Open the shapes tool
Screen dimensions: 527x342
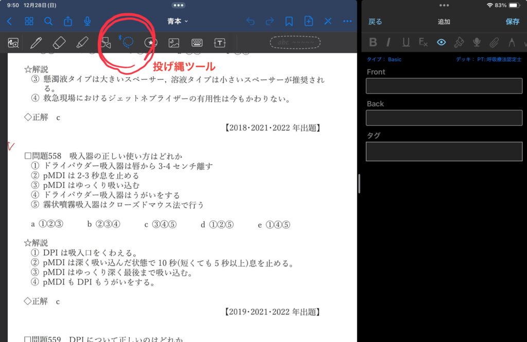click(x=106, y=43)
